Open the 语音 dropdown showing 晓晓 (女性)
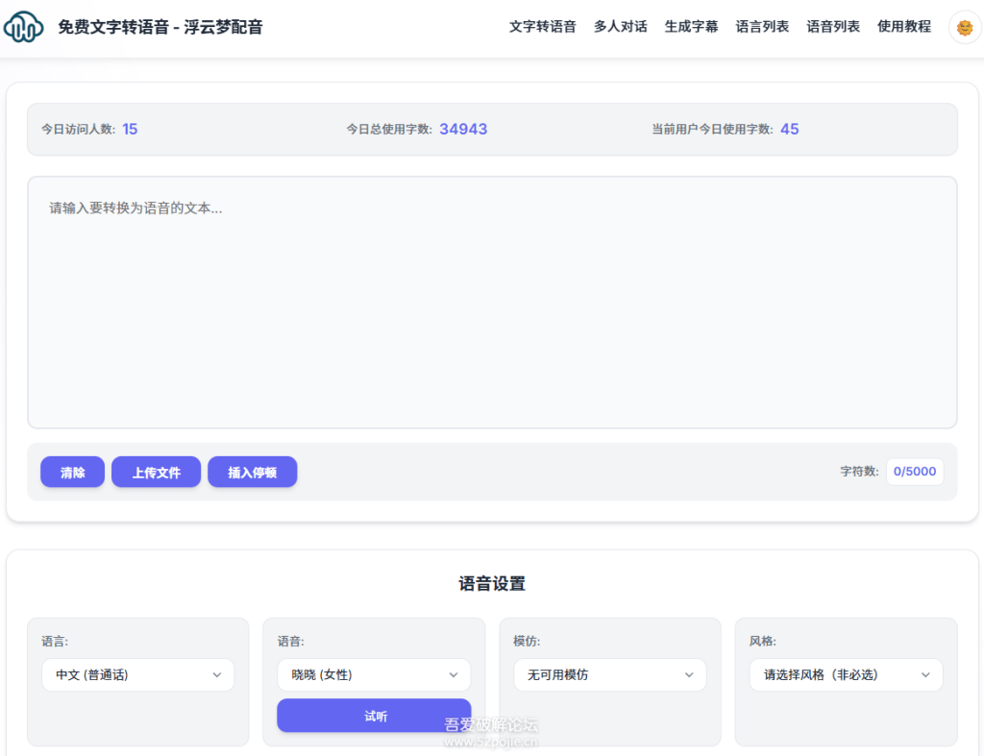The width and height of the screenshot is (984, 756). click(374, 675)
